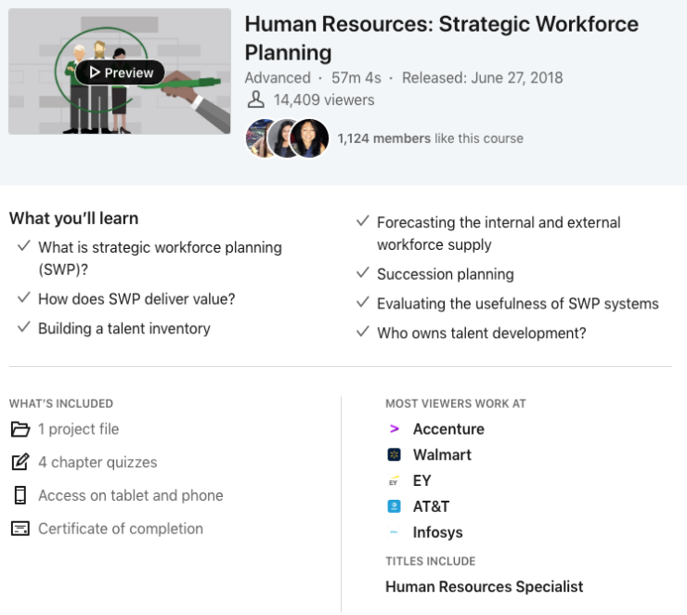Click the chapter quizzes pencil icon
687x615 pixels.
pos(19,463)
